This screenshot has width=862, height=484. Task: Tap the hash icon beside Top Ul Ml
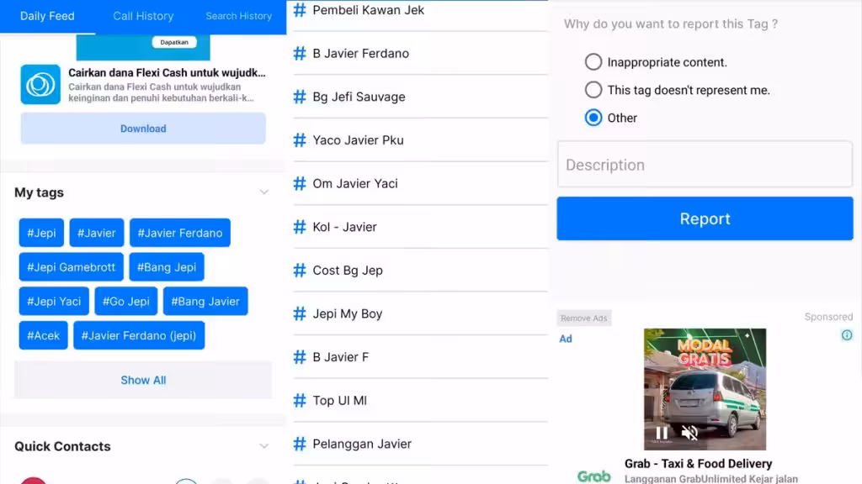pos(299,401)
